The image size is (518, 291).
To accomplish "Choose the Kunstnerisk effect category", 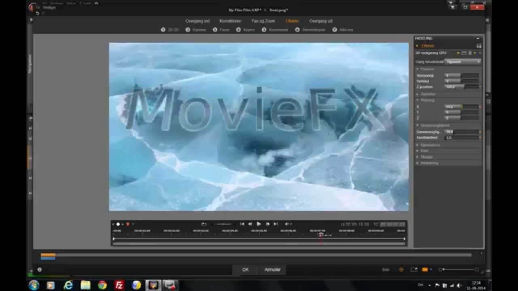I will pyautogui.click(x=275, y=30).
